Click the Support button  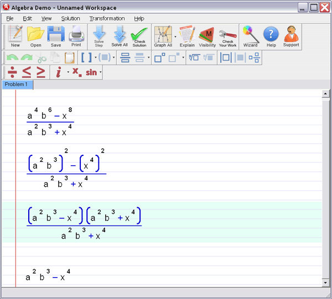[x=291, y=36]
